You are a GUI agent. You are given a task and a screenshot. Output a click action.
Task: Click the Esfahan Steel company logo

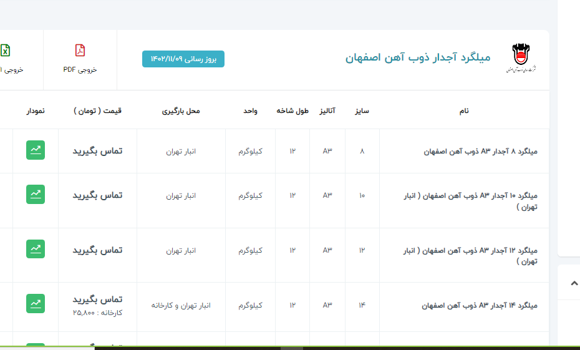coord(520,59)
